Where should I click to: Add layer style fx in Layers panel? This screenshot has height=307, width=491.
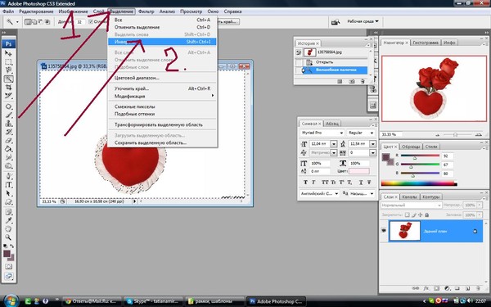click(x=426, y=288)
